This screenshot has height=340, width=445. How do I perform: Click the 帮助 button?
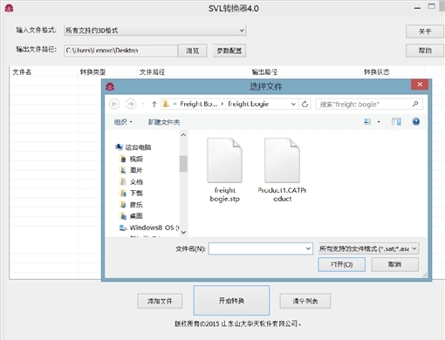(x=425, y=51)
